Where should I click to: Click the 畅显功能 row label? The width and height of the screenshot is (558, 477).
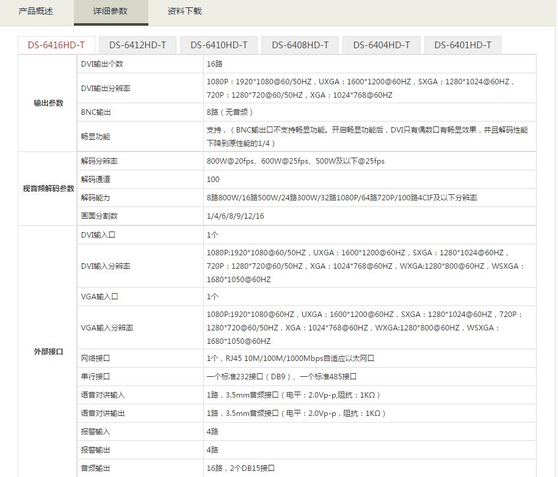(x=96, y=137)
